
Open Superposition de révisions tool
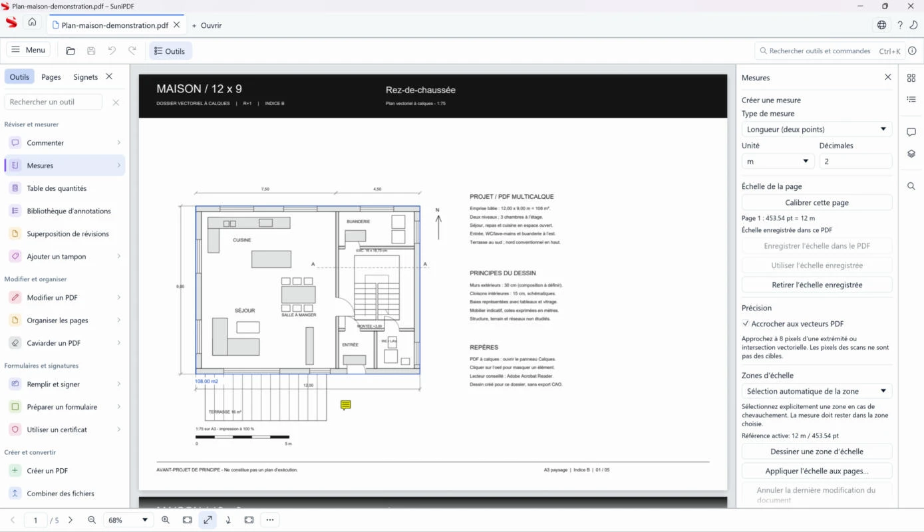pos(65,233)
